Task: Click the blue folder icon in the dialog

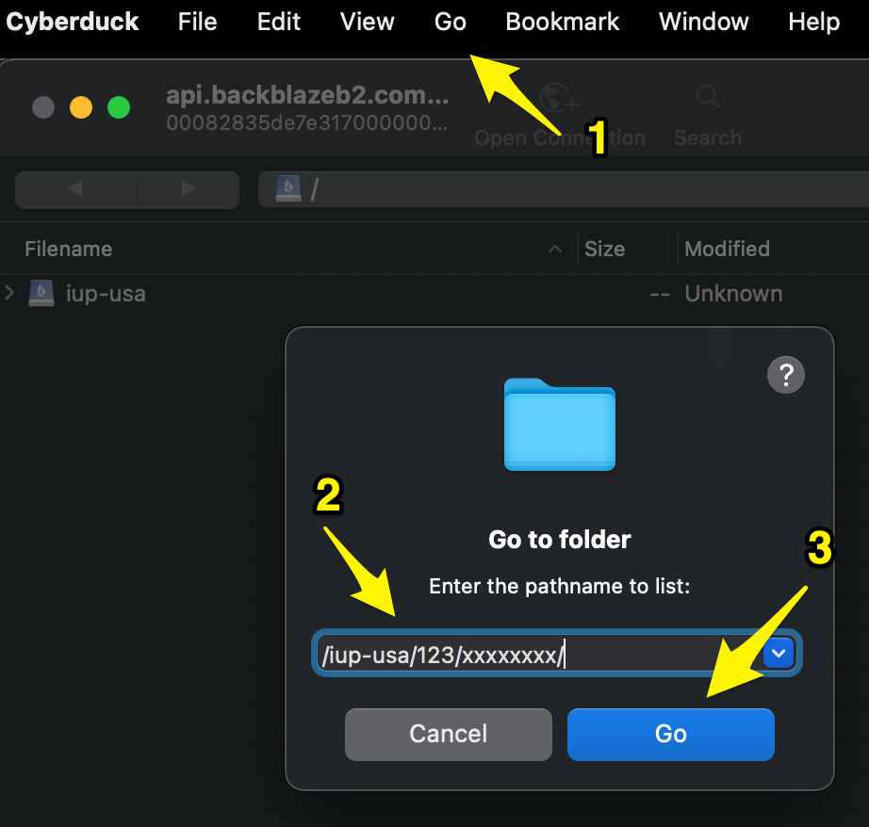Action: [x=559, y=424]
